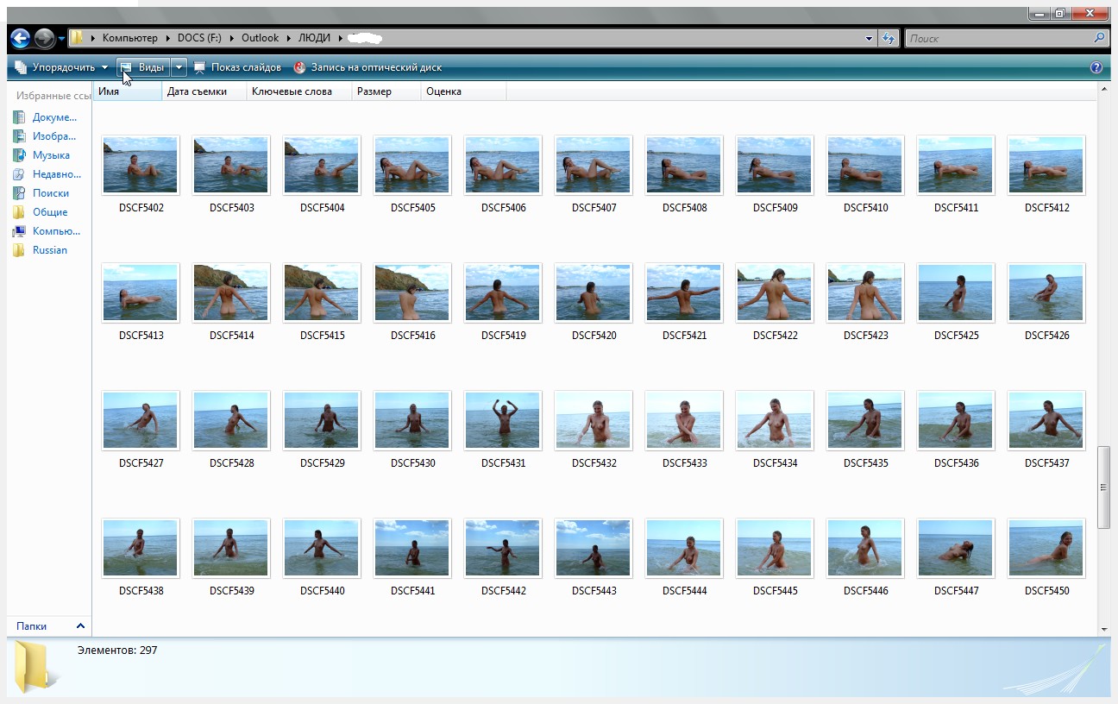This screenshot has width=1118, height=704.
Task: Click the Outlook breadcrumb in address bar
Action: 260,38
